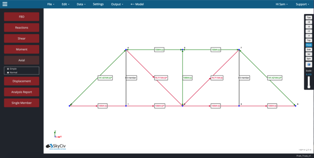Screen dimensions: 314x158
Task: Toggle the Axial force results
Action: coord(22,60)
